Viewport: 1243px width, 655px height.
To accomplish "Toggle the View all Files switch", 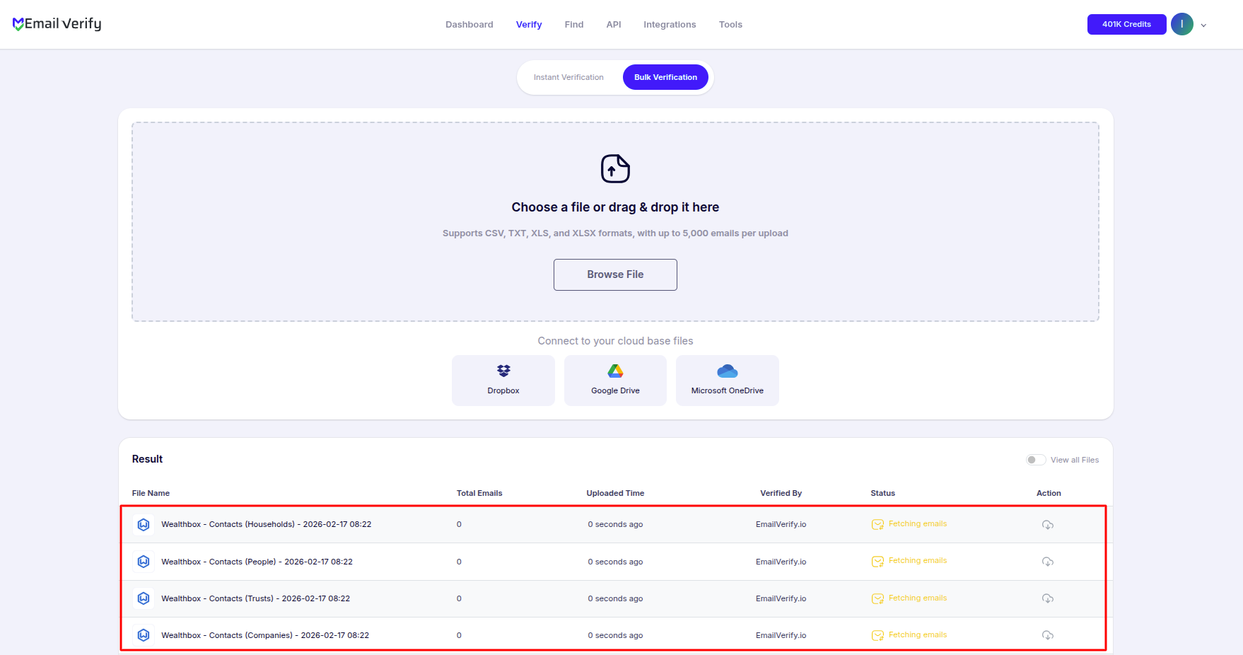I will click(x=1036, y=460).
